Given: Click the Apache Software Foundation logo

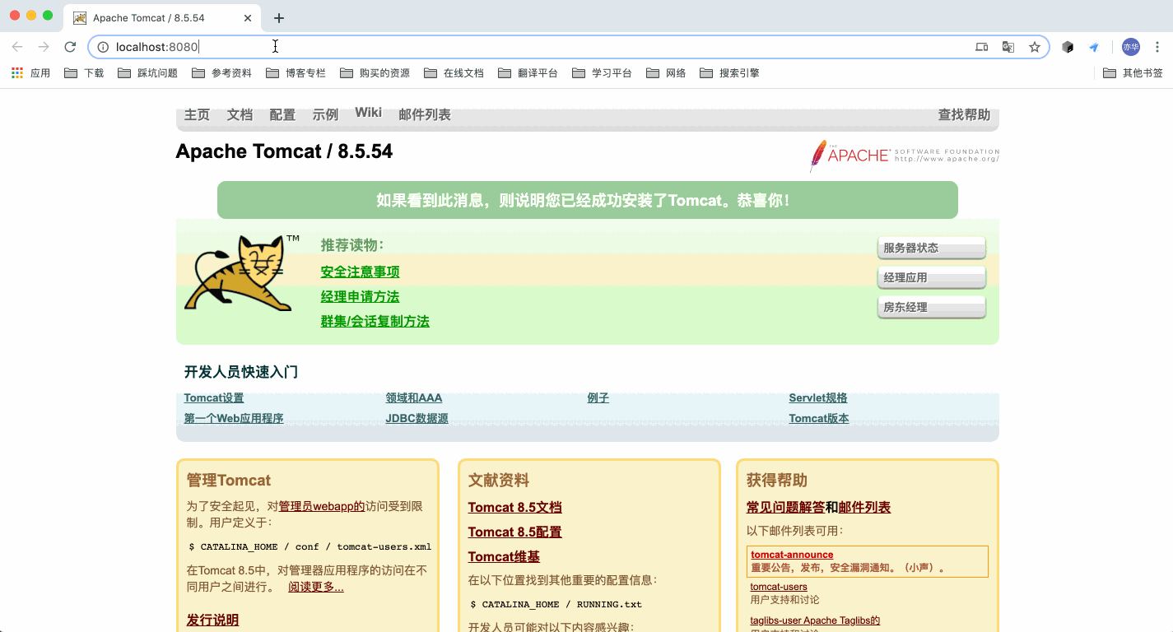Looking at the screenshot, I should pyautogui.click(x=904, y=155).
